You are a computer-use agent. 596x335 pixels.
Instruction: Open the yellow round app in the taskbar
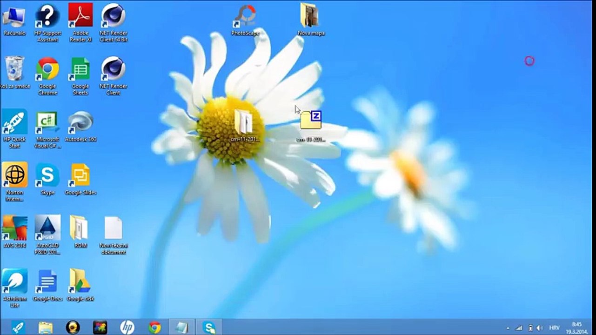tap(73, 327)
